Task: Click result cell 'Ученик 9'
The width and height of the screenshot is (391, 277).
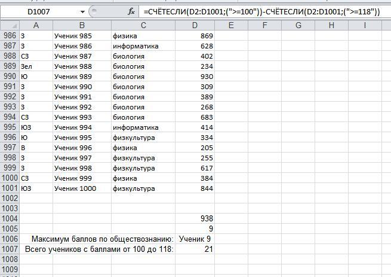Action: click(x=195, y=239)
